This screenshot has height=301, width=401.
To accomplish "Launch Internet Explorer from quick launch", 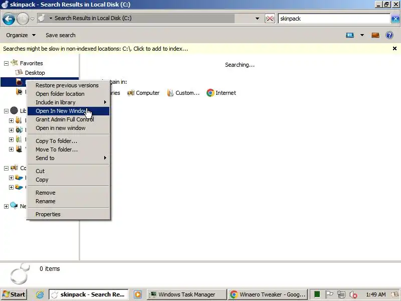I will 40,294.
